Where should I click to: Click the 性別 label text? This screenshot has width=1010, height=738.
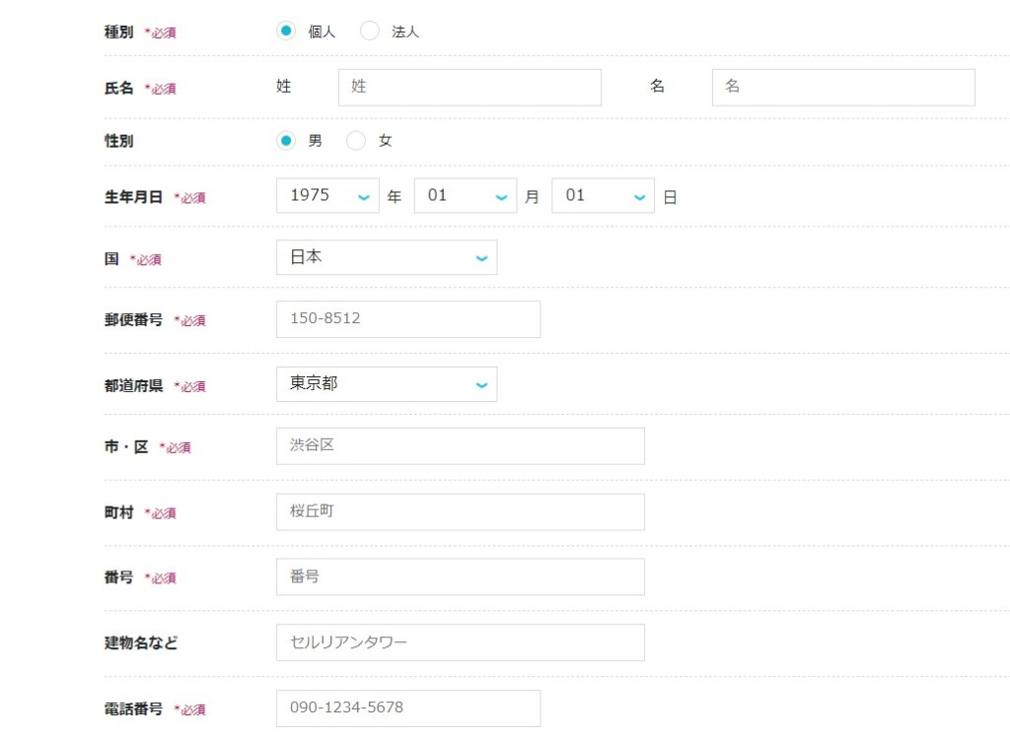119,141
